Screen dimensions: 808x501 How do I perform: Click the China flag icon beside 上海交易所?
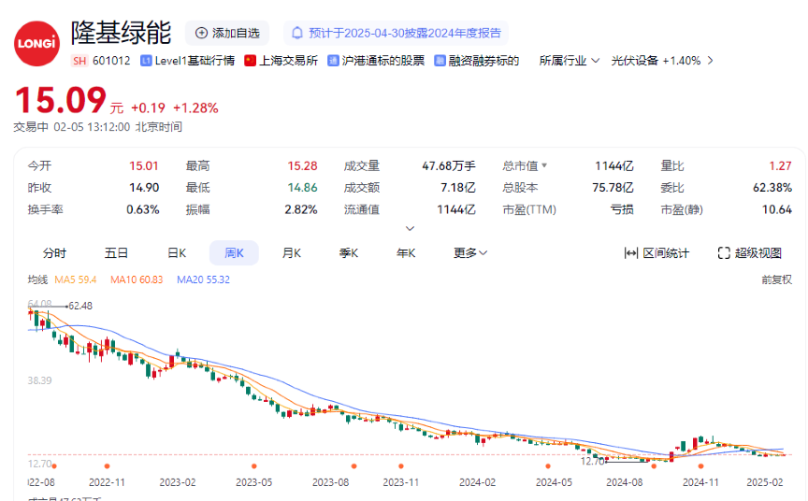251,61
